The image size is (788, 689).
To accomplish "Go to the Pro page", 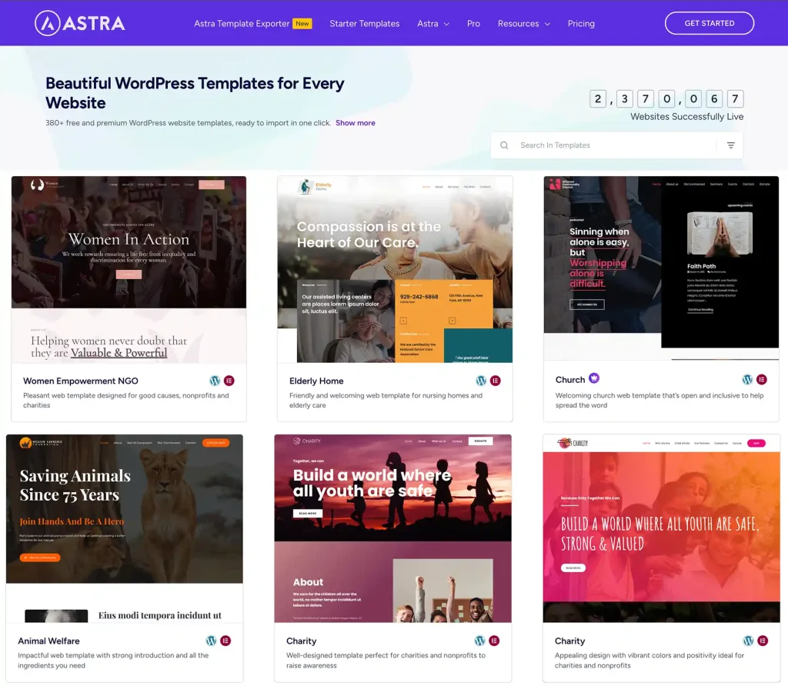I will pos(473,24).
